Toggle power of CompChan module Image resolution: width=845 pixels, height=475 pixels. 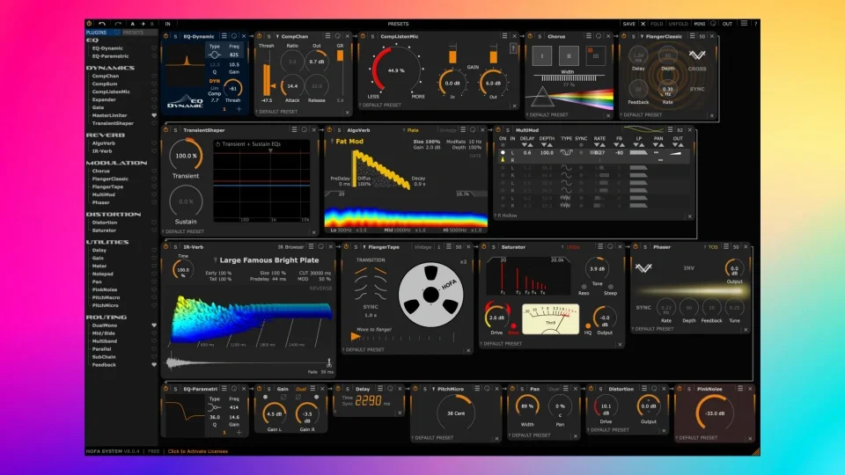point(259,36)
